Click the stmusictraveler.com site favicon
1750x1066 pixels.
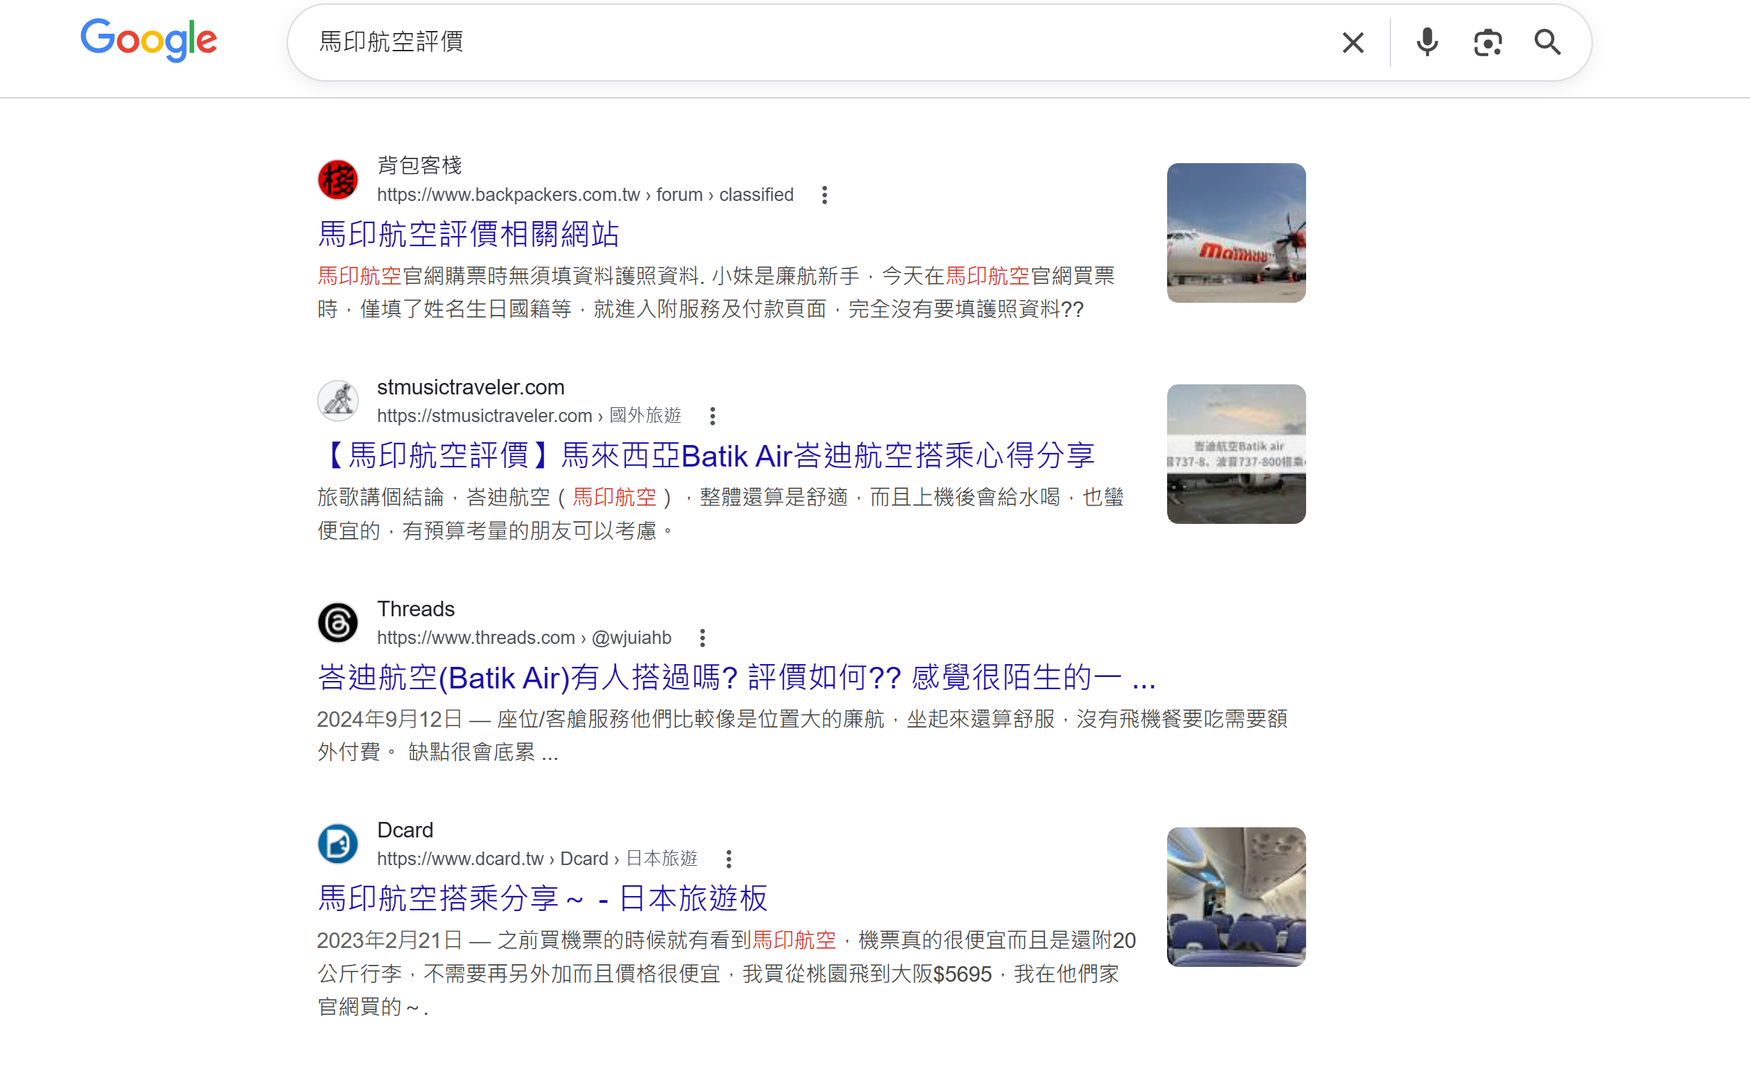[x=337, y=401]
